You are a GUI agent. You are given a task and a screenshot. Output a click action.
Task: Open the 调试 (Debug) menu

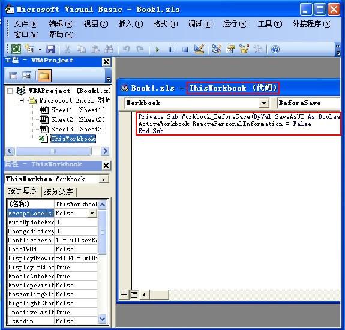point(200,24)
